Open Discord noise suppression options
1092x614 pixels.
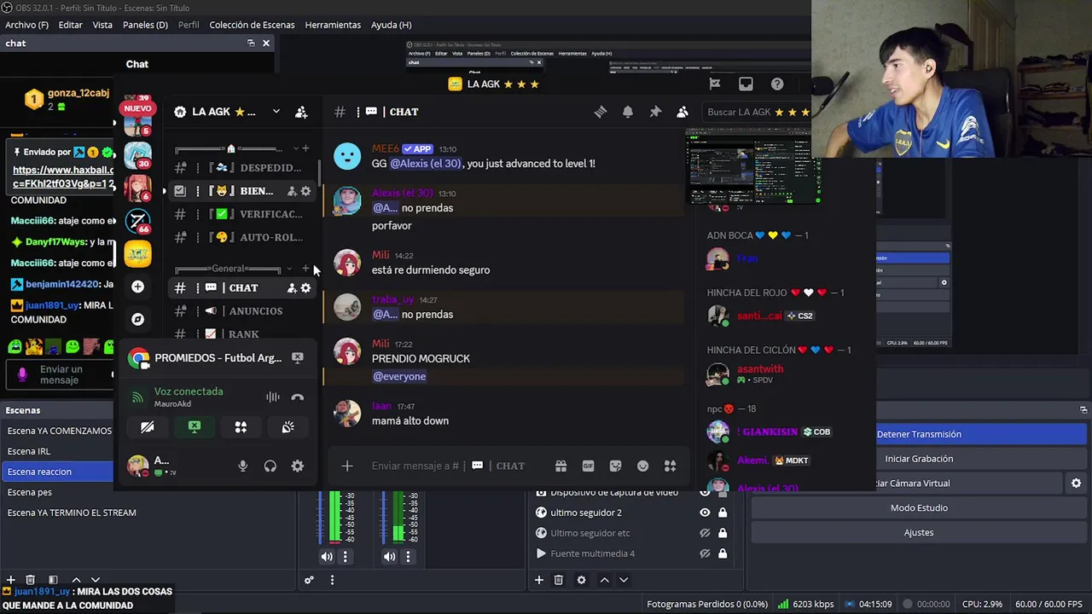coord(272,397)
